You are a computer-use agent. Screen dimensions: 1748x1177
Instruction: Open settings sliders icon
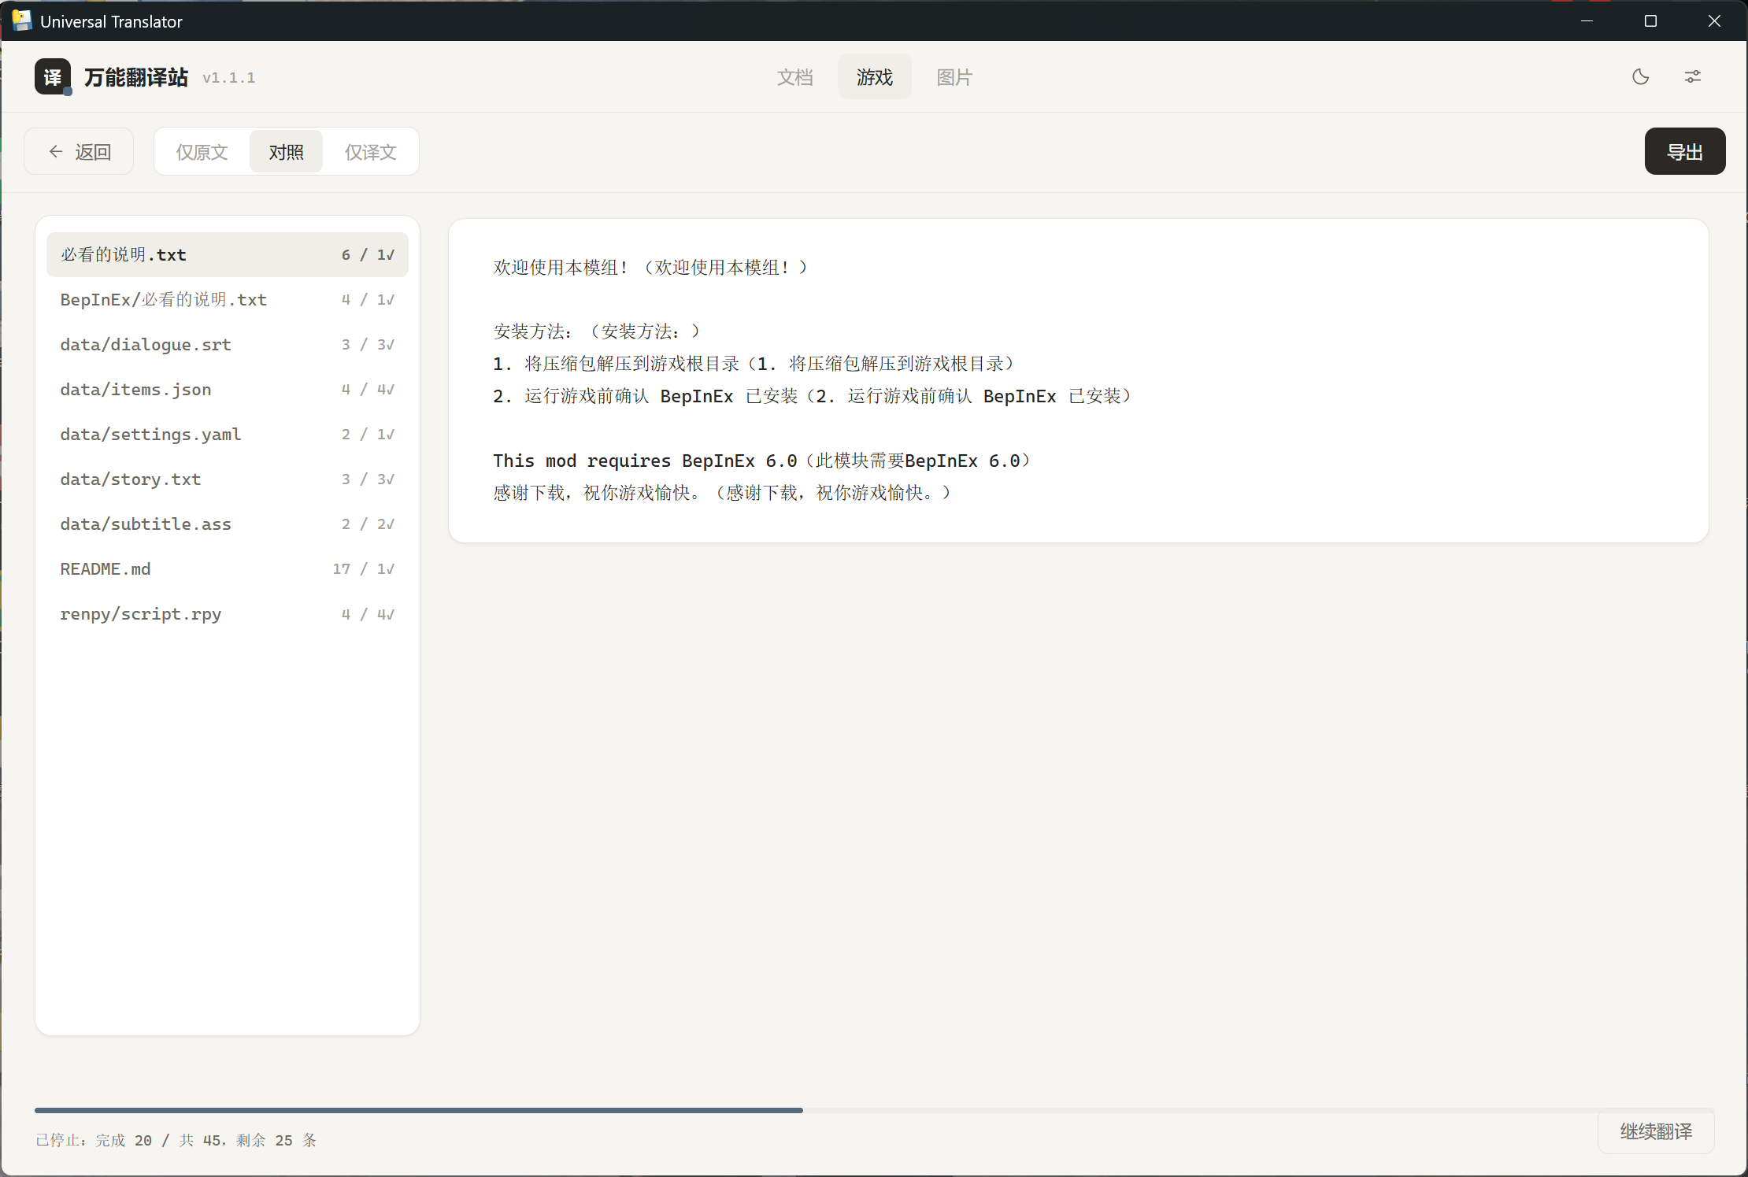coord(1693,76)
